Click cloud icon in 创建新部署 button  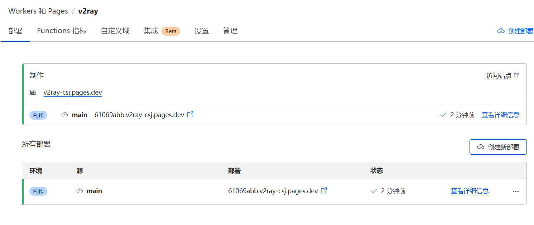coord(481,147)
